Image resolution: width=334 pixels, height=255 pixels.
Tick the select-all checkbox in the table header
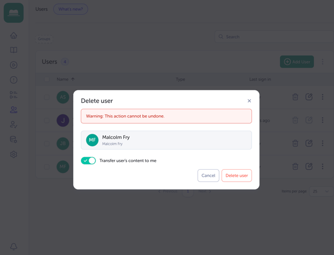[x=47, y=79]
